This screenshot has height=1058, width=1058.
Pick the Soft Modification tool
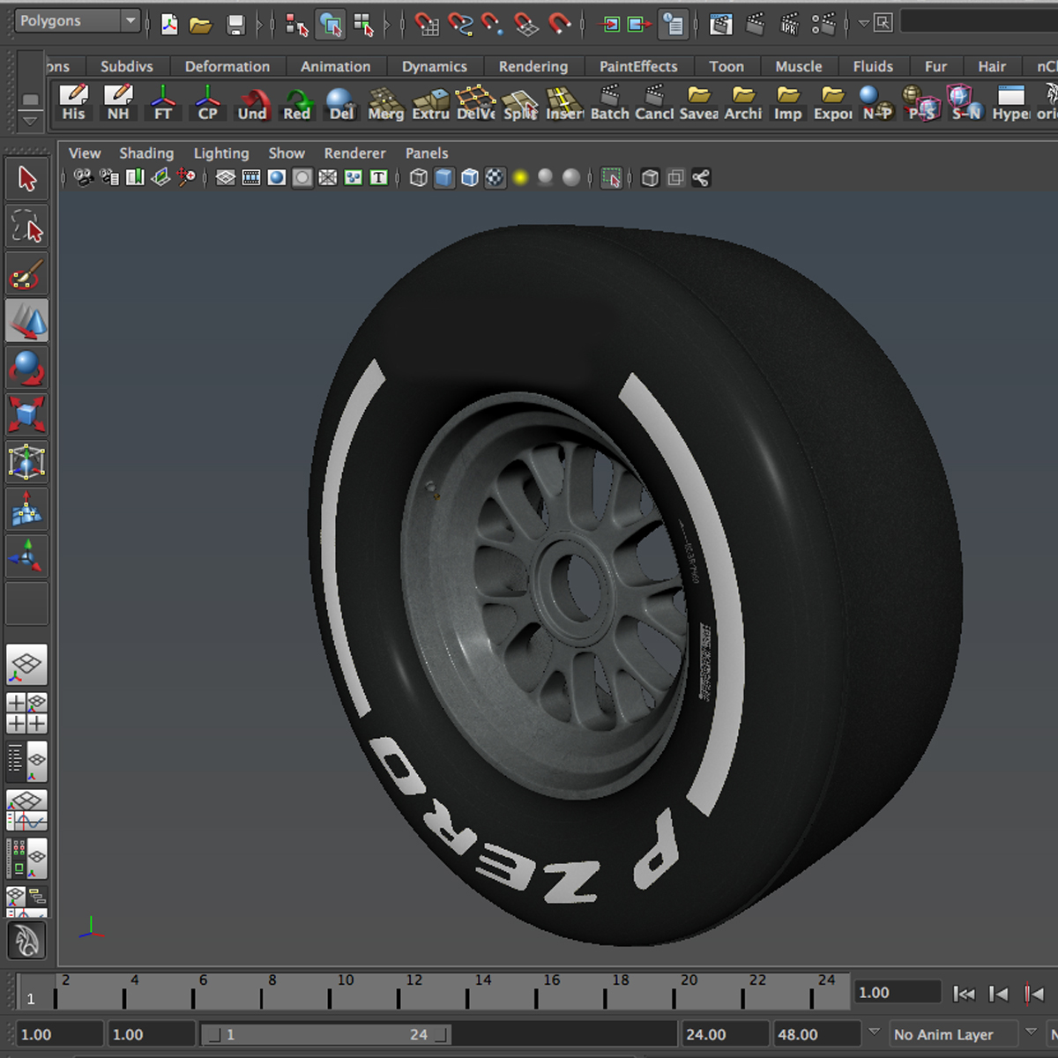26,509
